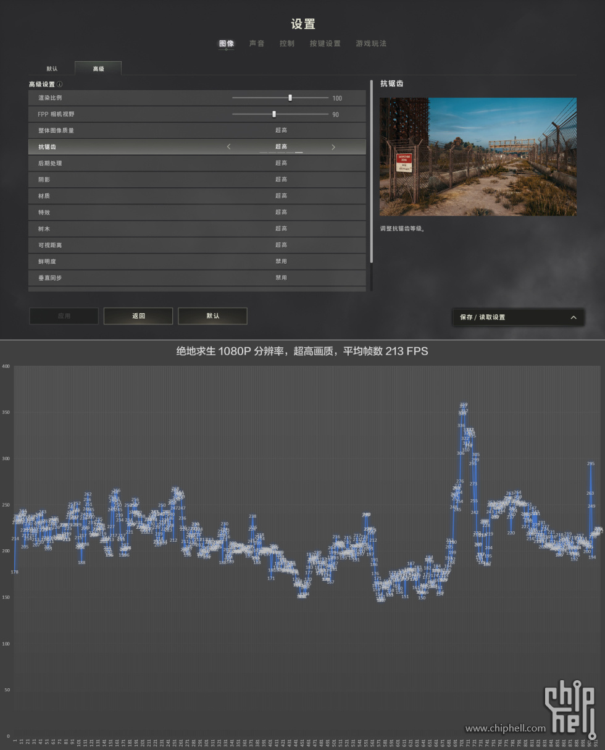
Task: Open the 按键设置 tab
Action: (x=325, y=44)
